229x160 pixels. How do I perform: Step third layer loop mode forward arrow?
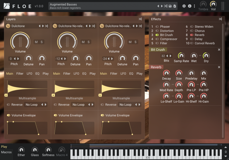[139, 105]
